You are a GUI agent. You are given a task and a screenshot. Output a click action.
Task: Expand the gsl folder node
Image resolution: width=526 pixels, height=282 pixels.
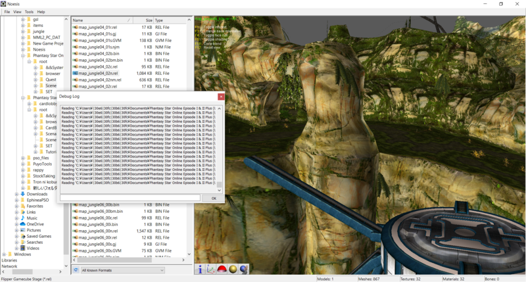23,20
